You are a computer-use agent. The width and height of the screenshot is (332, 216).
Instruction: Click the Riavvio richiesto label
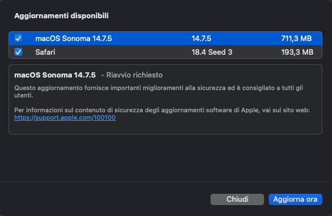tap(134, 75)
